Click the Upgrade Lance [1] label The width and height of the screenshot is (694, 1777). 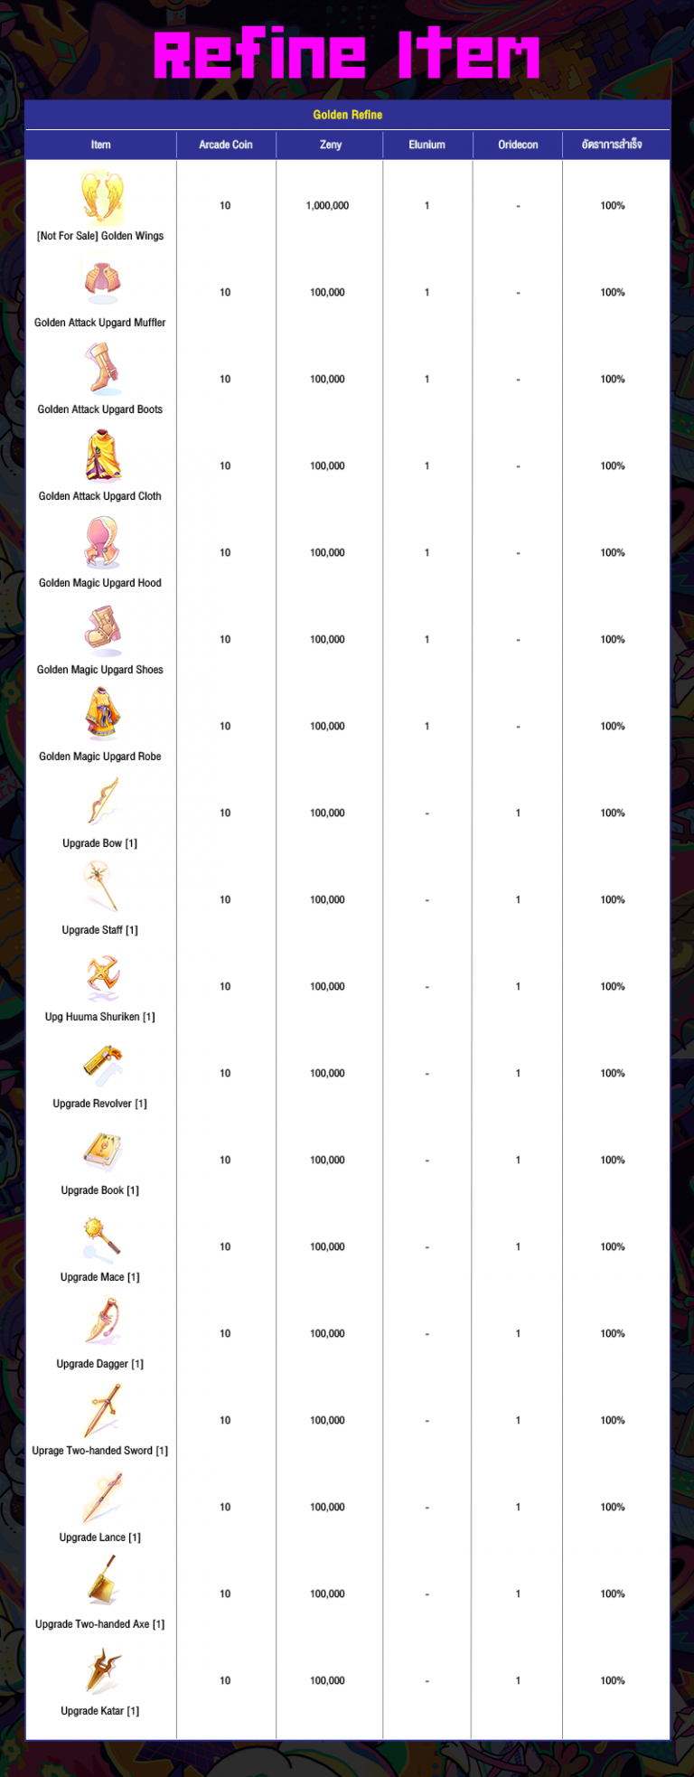click(100, 1537)
